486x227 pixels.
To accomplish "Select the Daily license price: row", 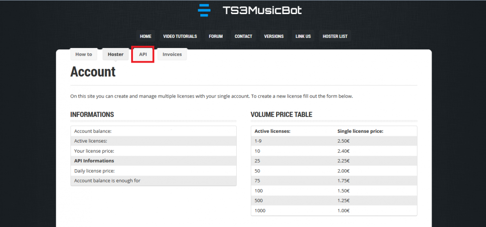I will pos(154,171).
